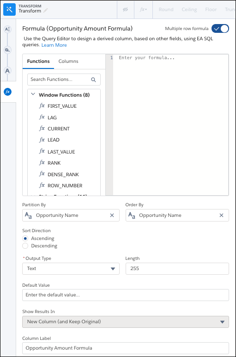This screenshot has width=236, height=357.
Task: Select the fx formula step in sidebar
Action: 8,92
